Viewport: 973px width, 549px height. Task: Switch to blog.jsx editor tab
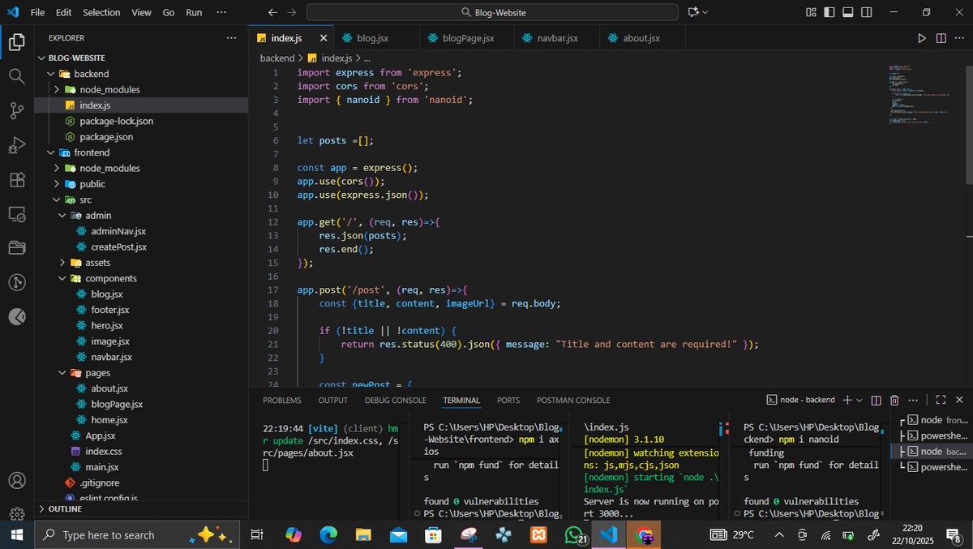click(x=373, y=38)
